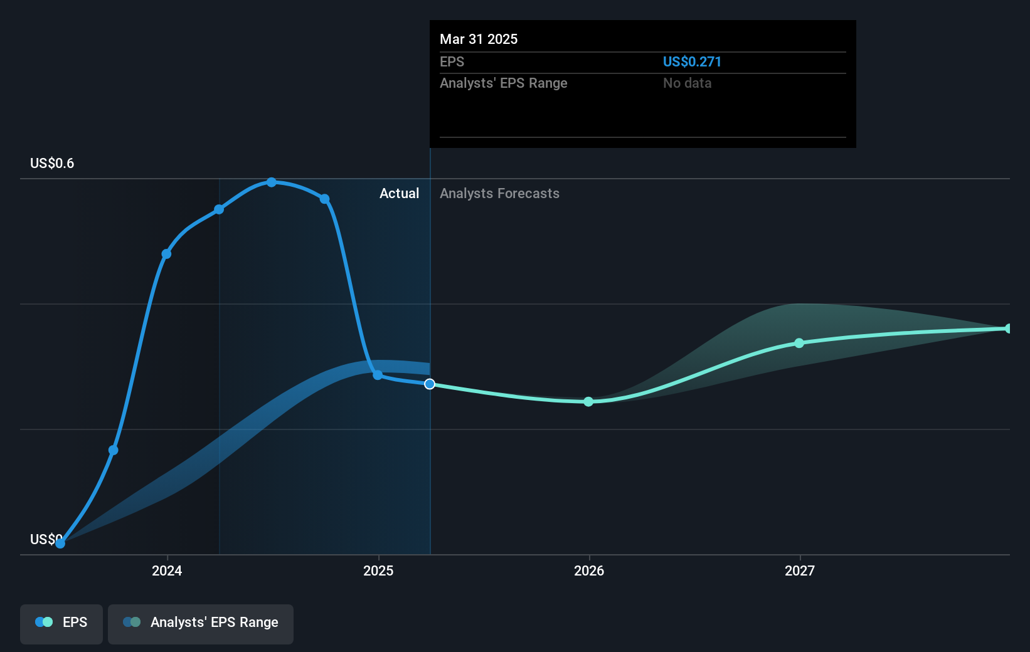This screenshot has width=1030, height=652.
Task: Select the 2026 forecast EPS data point
Action: 588,401
